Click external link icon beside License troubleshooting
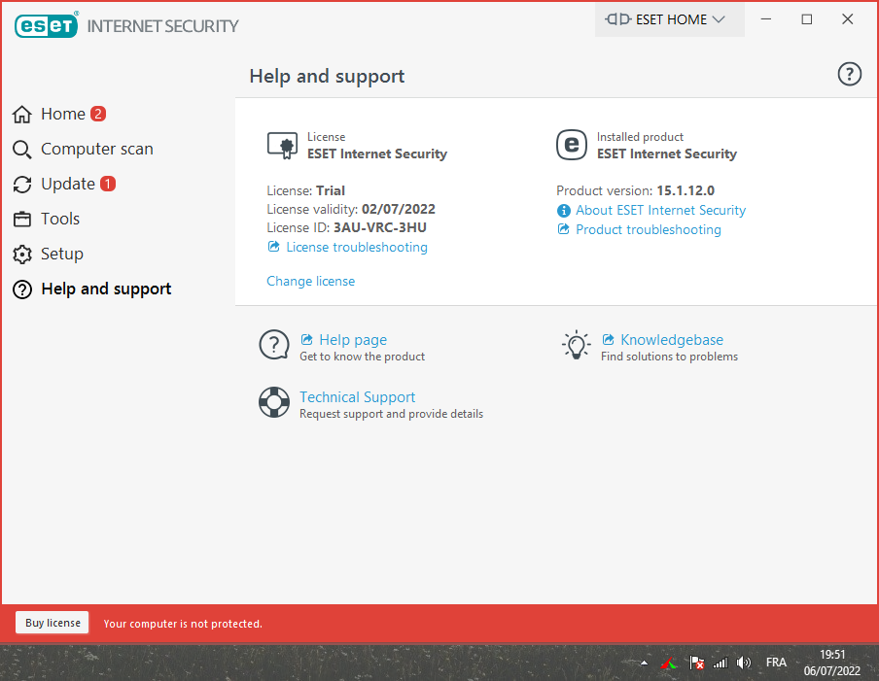The height and width of the screenshot is (681, 879). tap(273, 247)
